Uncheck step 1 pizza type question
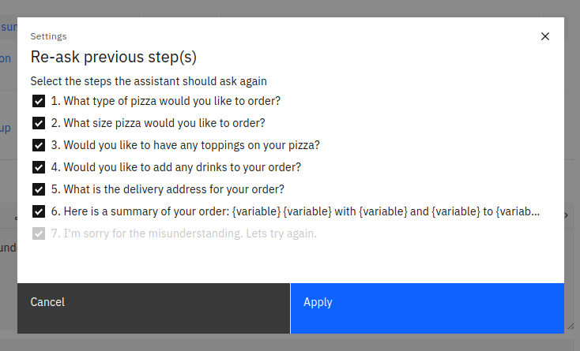This screenshot has height=351, width=580. [x=38, y=101]
